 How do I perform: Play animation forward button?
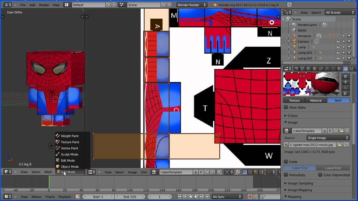[x=196, y=197]
